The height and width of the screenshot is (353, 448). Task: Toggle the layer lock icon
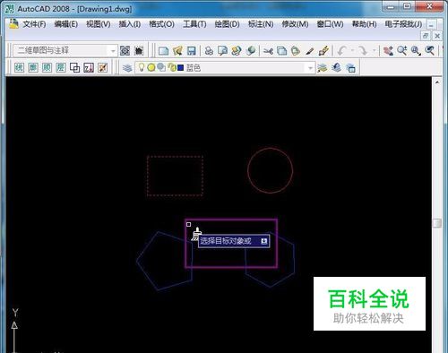tap(172, 67)
